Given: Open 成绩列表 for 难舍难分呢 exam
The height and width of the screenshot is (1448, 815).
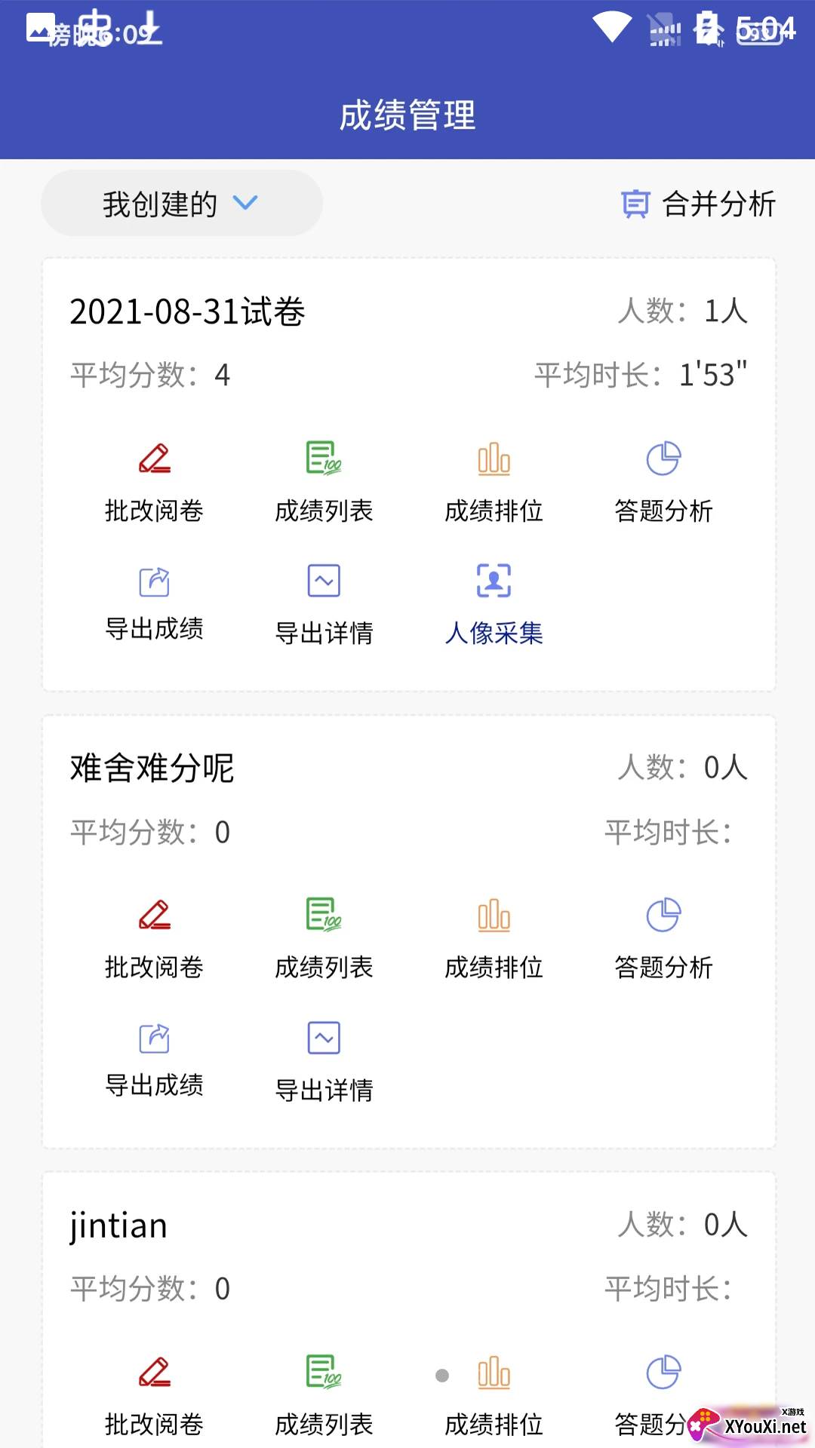Looking at the screenshot, I should 324,937.
